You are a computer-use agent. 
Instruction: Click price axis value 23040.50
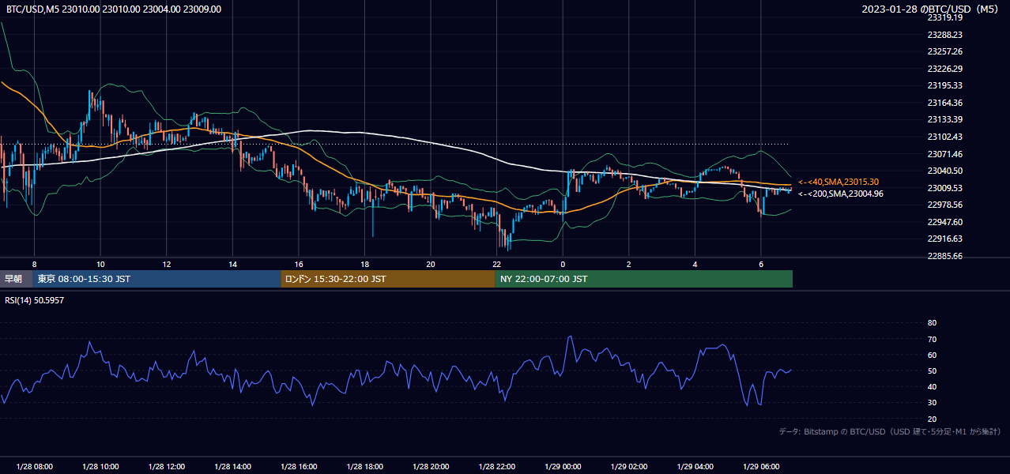tap(945, 171)
